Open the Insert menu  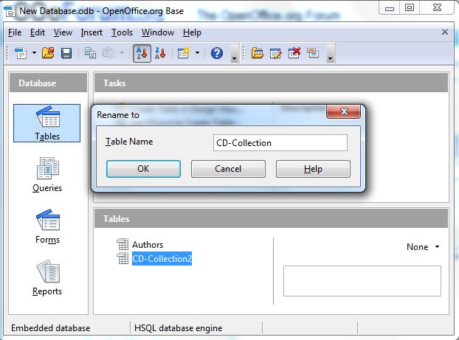click(92, 32)
